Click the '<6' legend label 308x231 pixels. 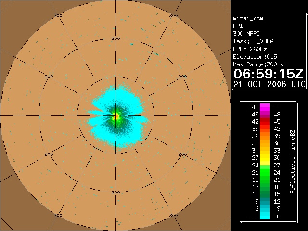click(277, 216)
